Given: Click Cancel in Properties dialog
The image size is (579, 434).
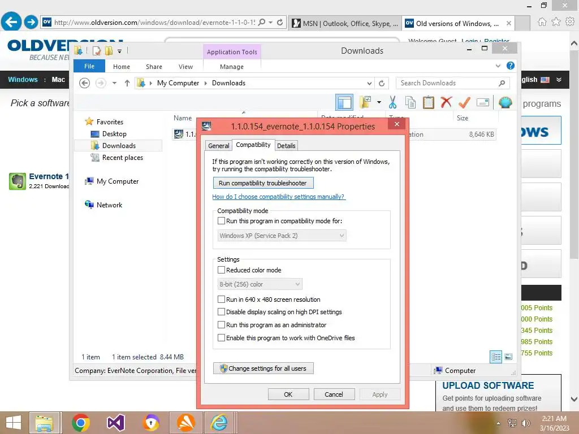Looking at the screenshot, I should [x=334, y=394].
